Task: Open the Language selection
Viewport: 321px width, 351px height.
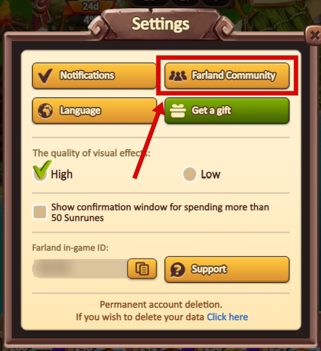Action: (x=94, y=110)
